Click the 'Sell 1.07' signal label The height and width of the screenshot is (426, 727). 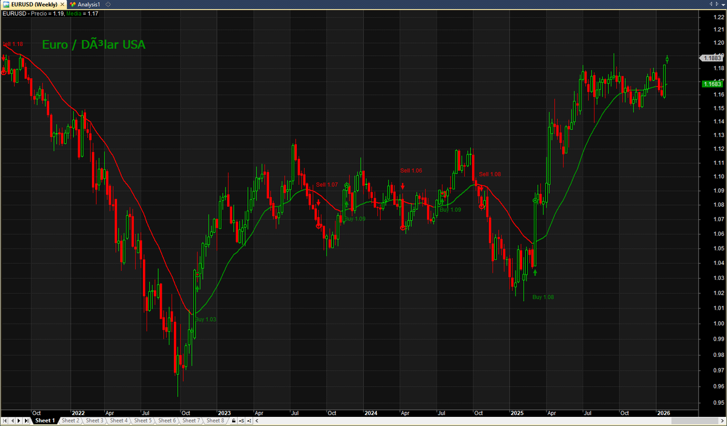tap(327, 185)
